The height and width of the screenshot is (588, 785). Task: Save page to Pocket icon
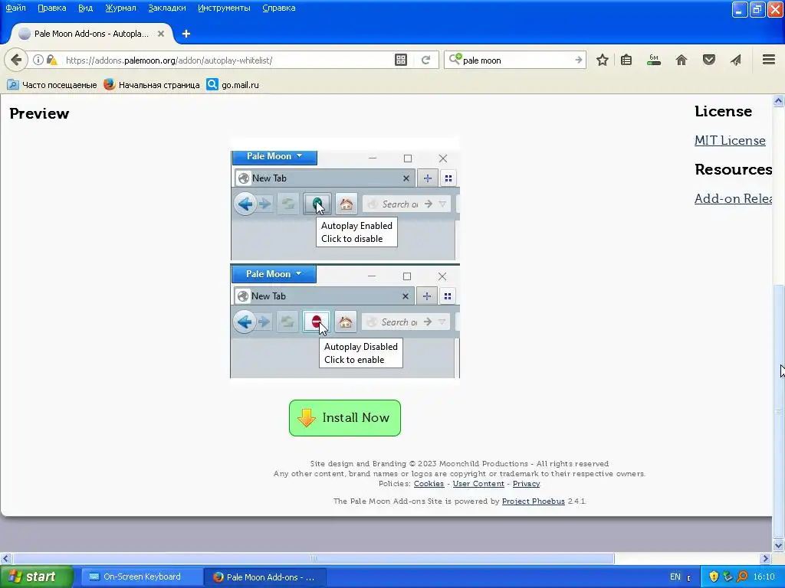click(x=708, y=60)
